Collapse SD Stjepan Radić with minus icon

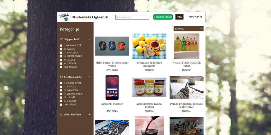tap(89, 39)
